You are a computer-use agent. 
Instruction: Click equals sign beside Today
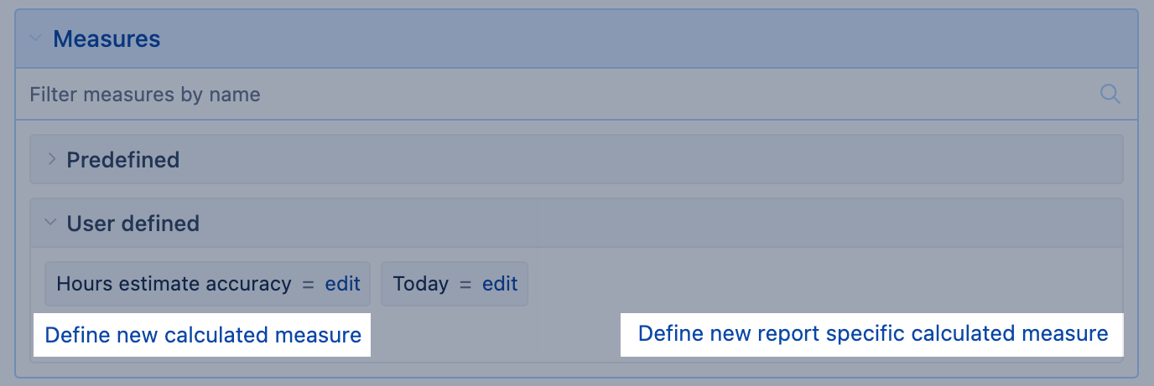tap(465, 284)
